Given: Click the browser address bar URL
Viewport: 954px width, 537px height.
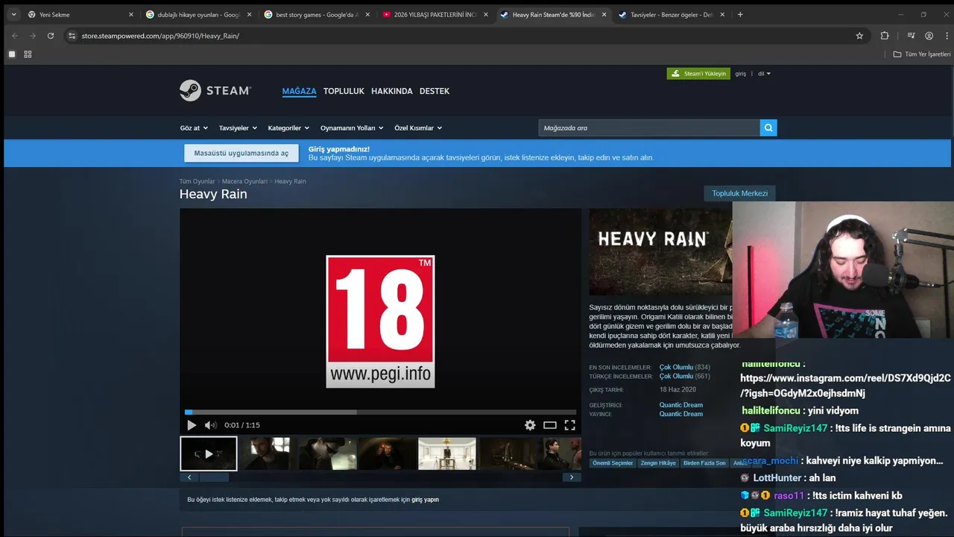Looking at the screenshot, I should click(x=160, y=35).
